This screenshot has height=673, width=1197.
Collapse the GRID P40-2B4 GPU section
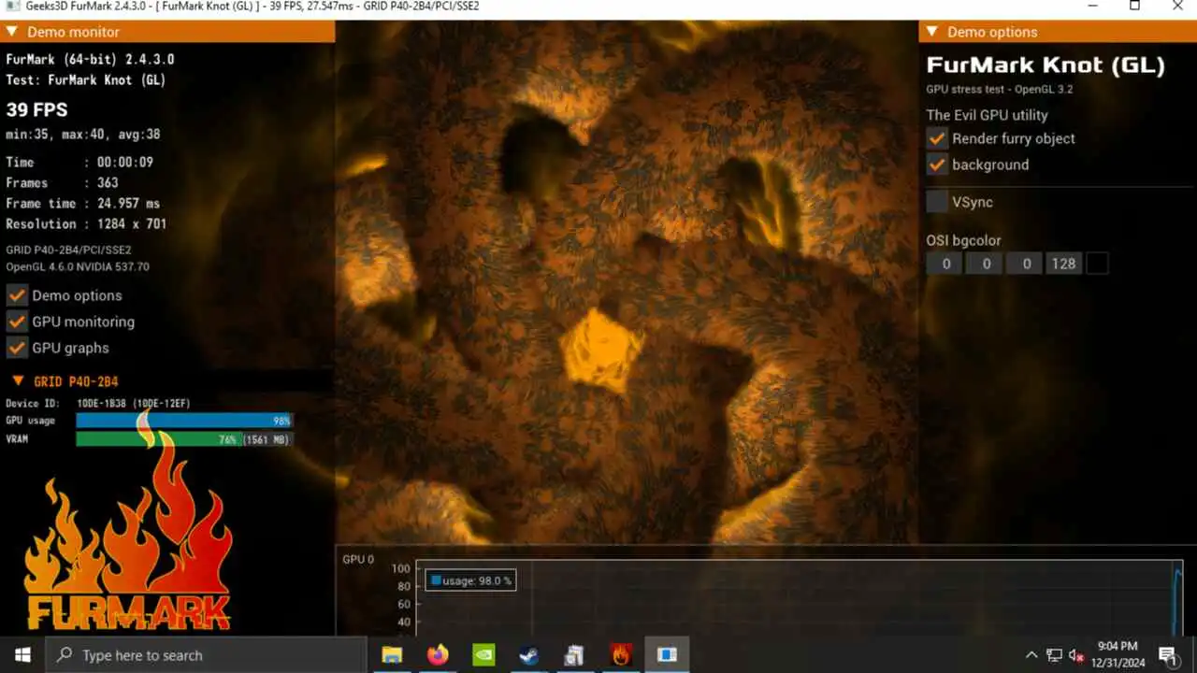click(18, 381)
